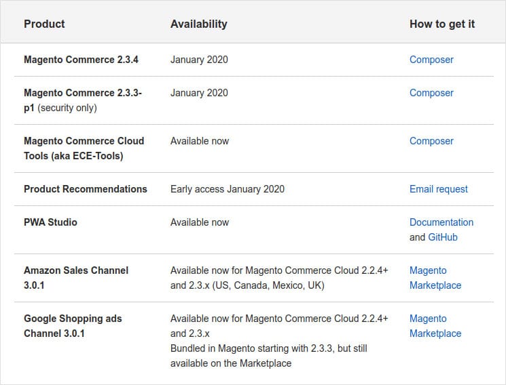Viewport: 506px width, 385px height.
Task: Click the Availability column header
Action: [x=199, y=24]
